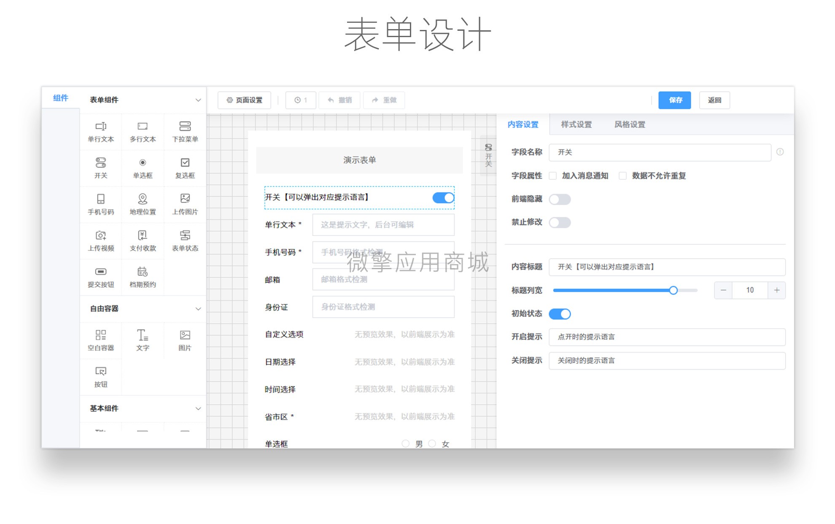Pick the 上传视频 upload video component
Image resolution: width=835 pixels, height=524 pixels.
pos(101,241)
